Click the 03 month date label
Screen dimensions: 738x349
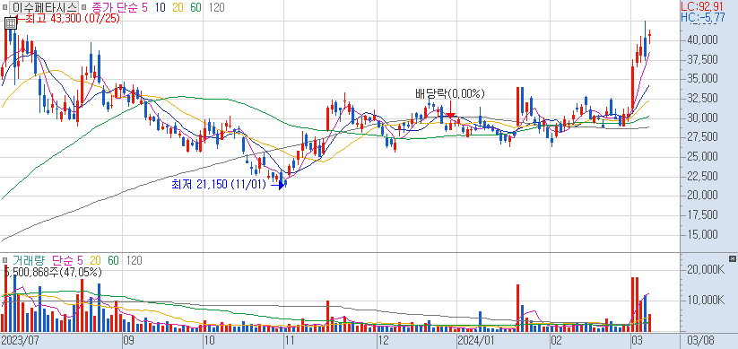638,341
